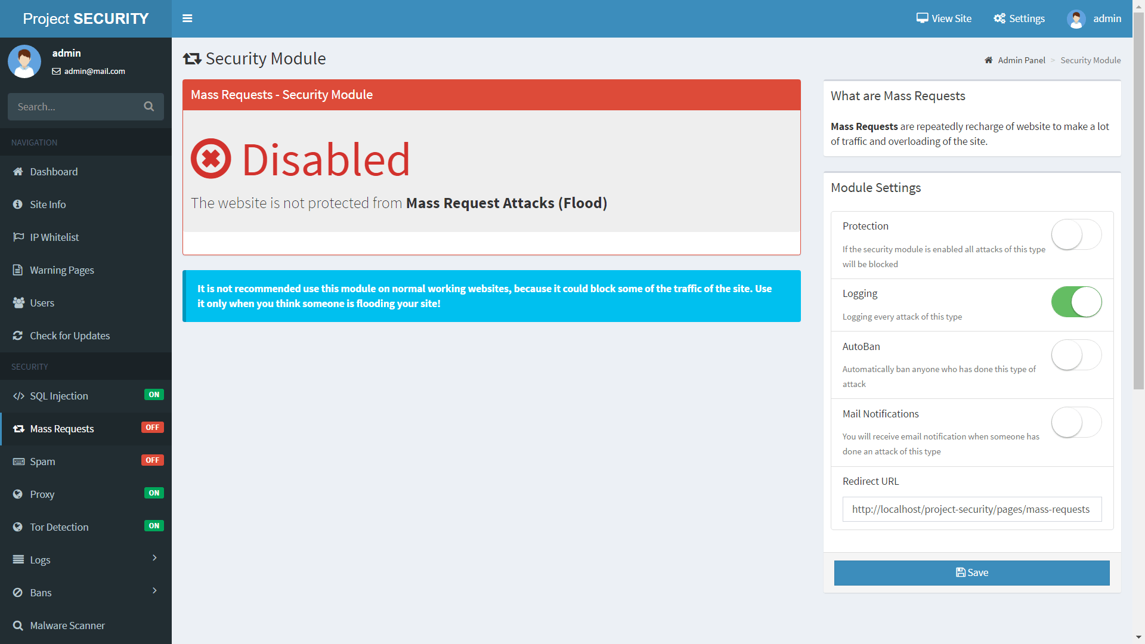Click the Admin Panel breadcrumb link
Screen dimensions: 1145x644
point(1021,60)
